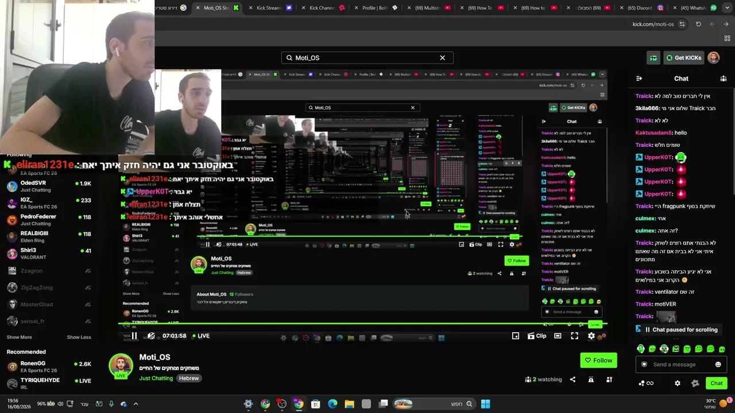Expand hidden system tray icons chevron
735x413 pixels.
tap(136, 404)
